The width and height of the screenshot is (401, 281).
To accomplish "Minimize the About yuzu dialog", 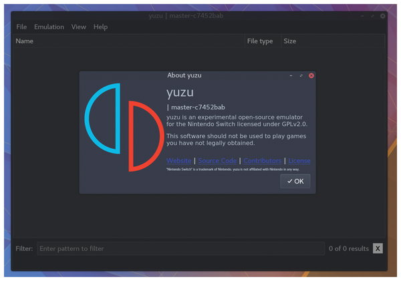I will coord(291,75).
